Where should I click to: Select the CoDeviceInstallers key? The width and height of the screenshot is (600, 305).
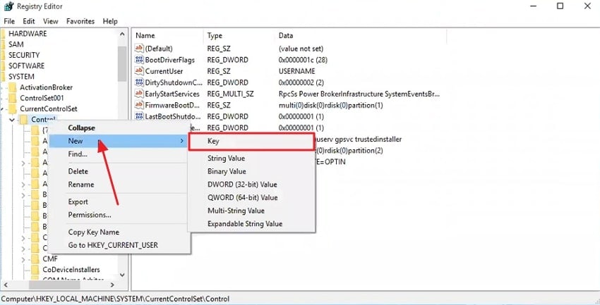click(x=71, y=270)
